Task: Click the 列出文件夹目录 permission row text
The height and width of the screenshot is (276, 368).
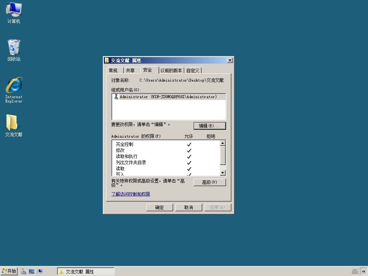Action: click(x=131, y=163)
